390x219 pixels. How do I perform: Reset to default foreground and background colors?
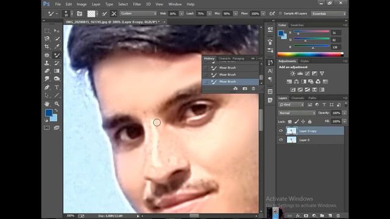point(46,120)
